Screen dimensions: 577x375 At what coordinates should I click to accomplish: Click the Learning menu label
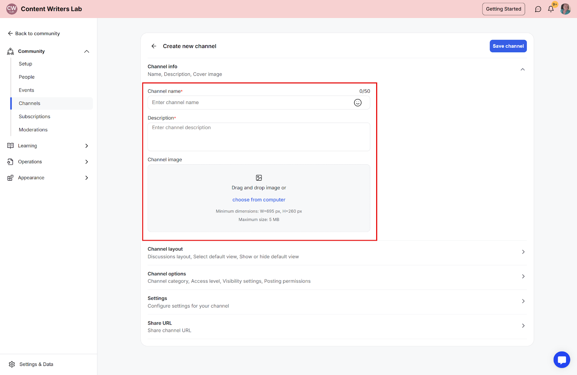[x=27, y=146]
